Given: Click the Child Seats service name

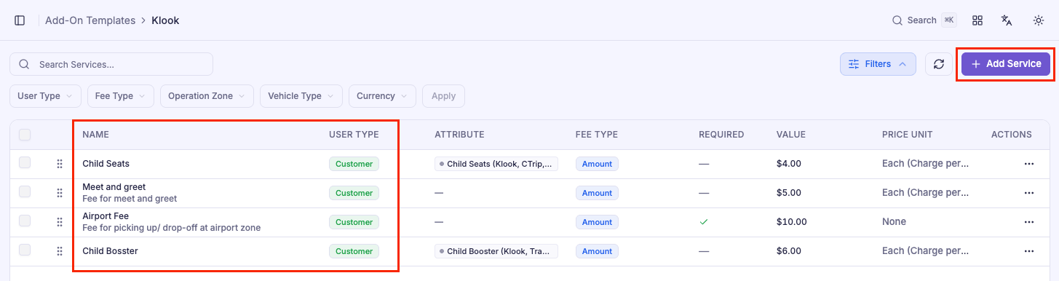Looking at the screenshot, I should pyautogui.click(x=106, y=164).
